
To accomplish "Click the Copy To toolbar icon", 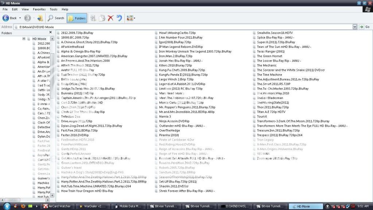I will 102,18.
